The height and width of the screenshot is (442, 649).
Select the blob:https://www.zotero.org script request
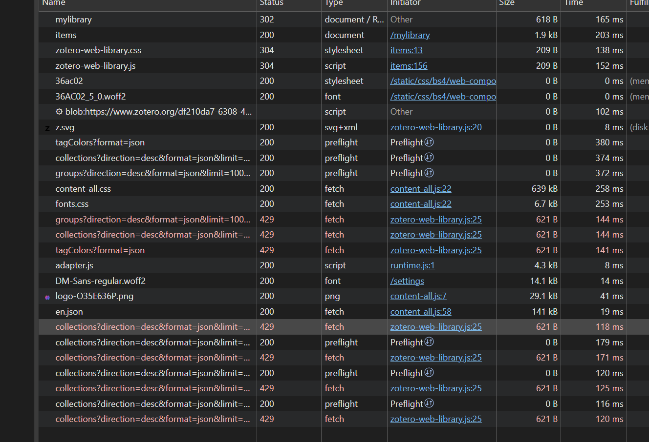(158, 112)
